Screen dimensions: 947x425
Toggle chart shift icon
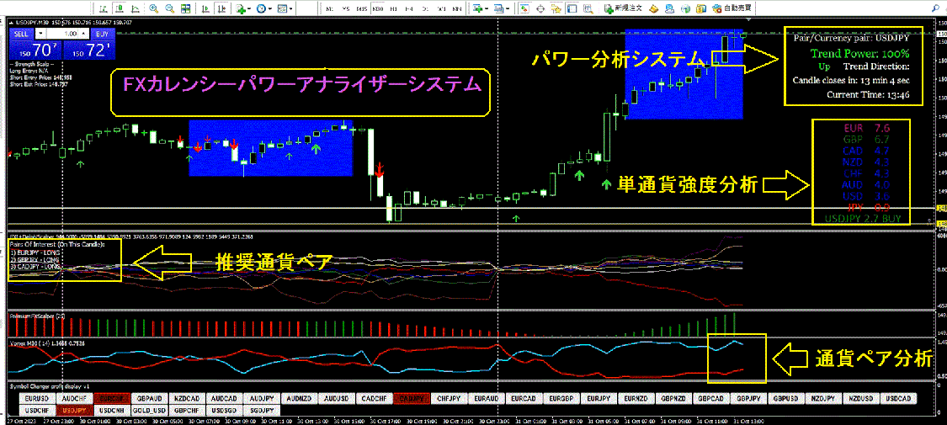coord(221,8)
